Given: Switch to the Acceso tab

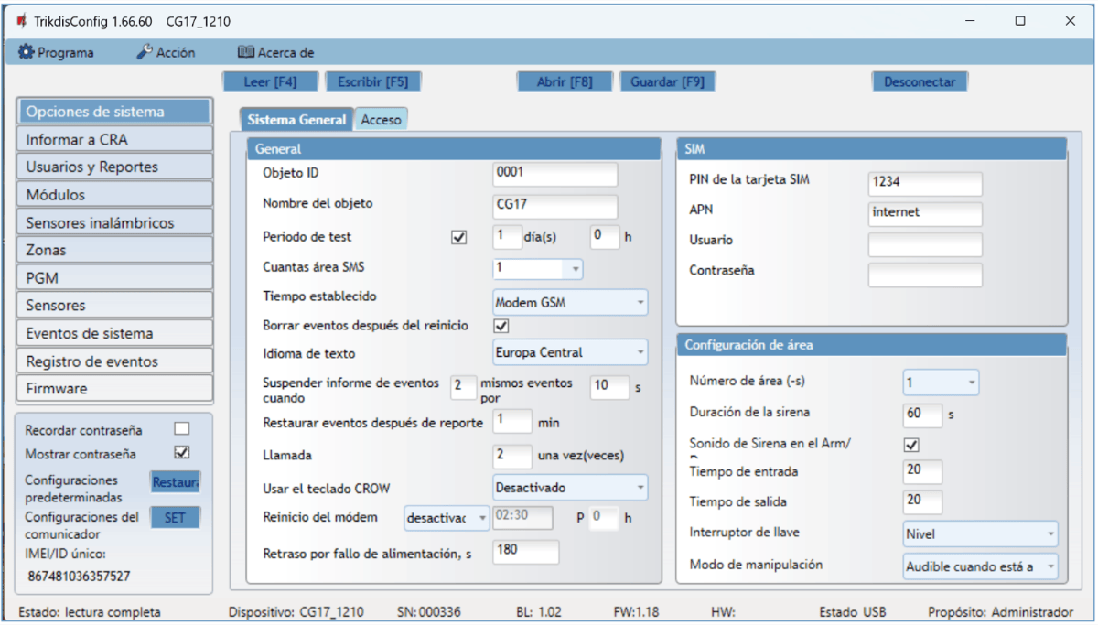Looking at the screenshot, I should coord(381,120).
